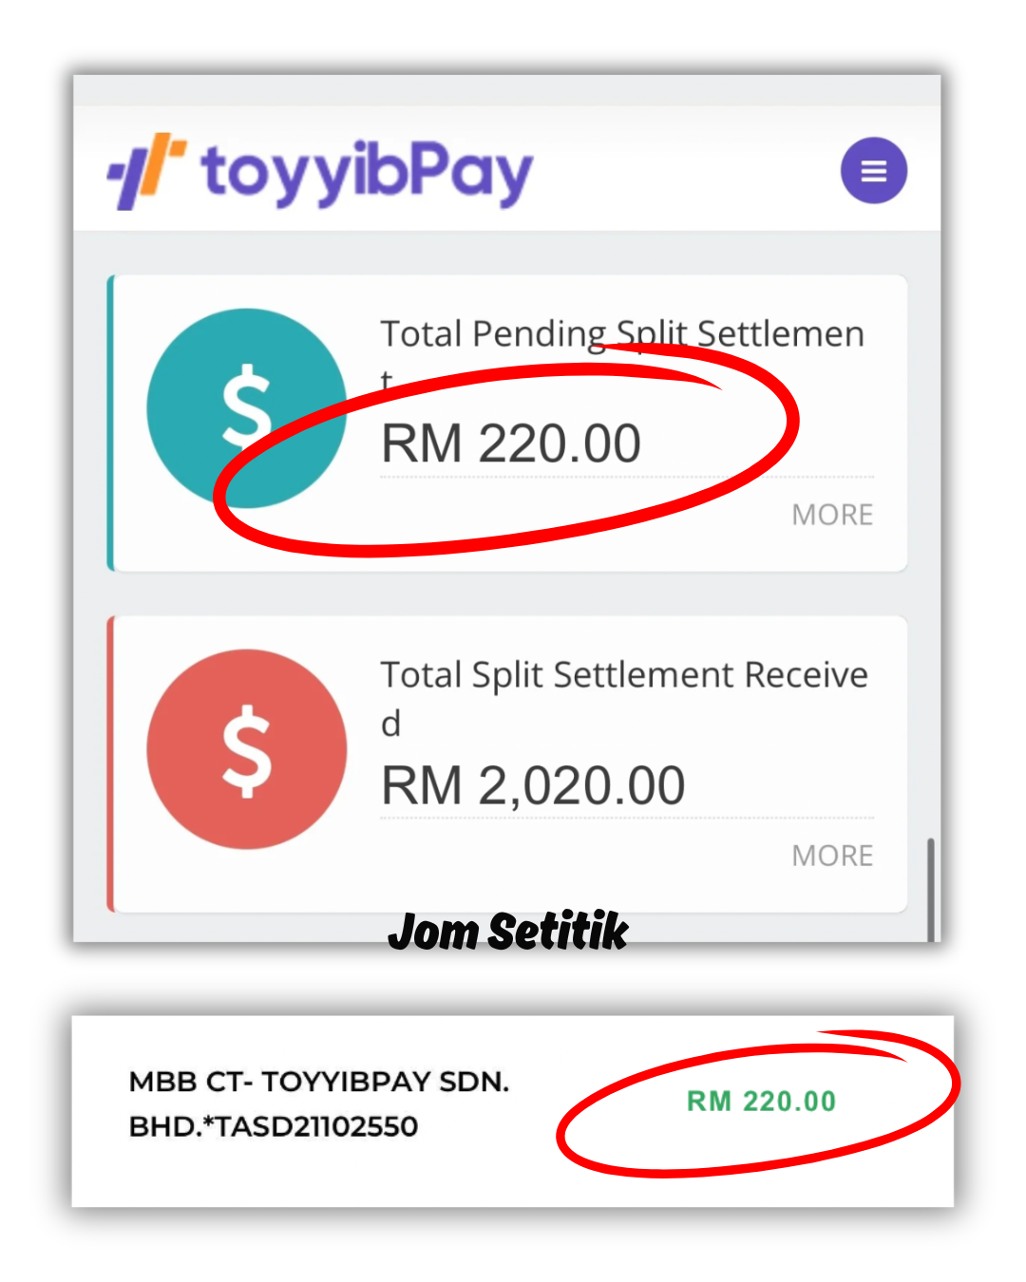The width and height of the screenshot is (1026, 1282).
Task: Click the Jom Setitik caption
Action: [508, 932]
